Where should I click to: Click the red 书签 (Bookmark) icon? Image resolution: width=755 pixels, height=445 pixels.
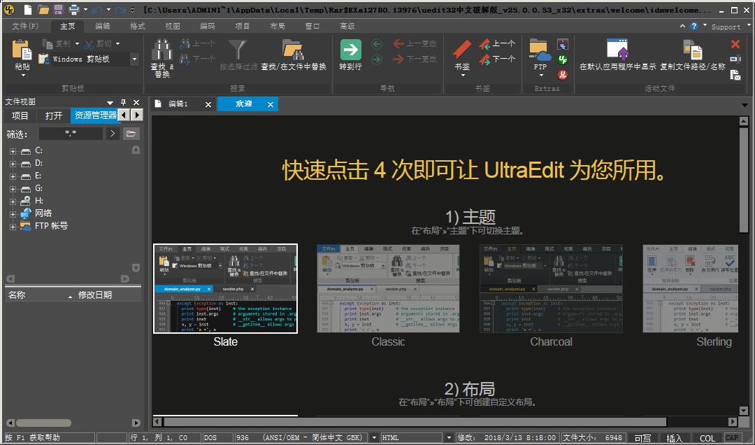coord(462,50)
